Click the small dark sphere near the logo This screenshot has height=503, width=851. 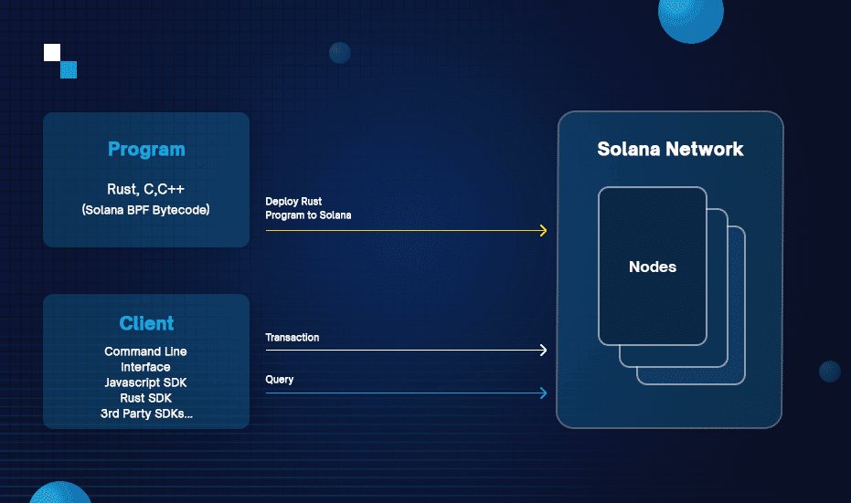tap(340, 52)
